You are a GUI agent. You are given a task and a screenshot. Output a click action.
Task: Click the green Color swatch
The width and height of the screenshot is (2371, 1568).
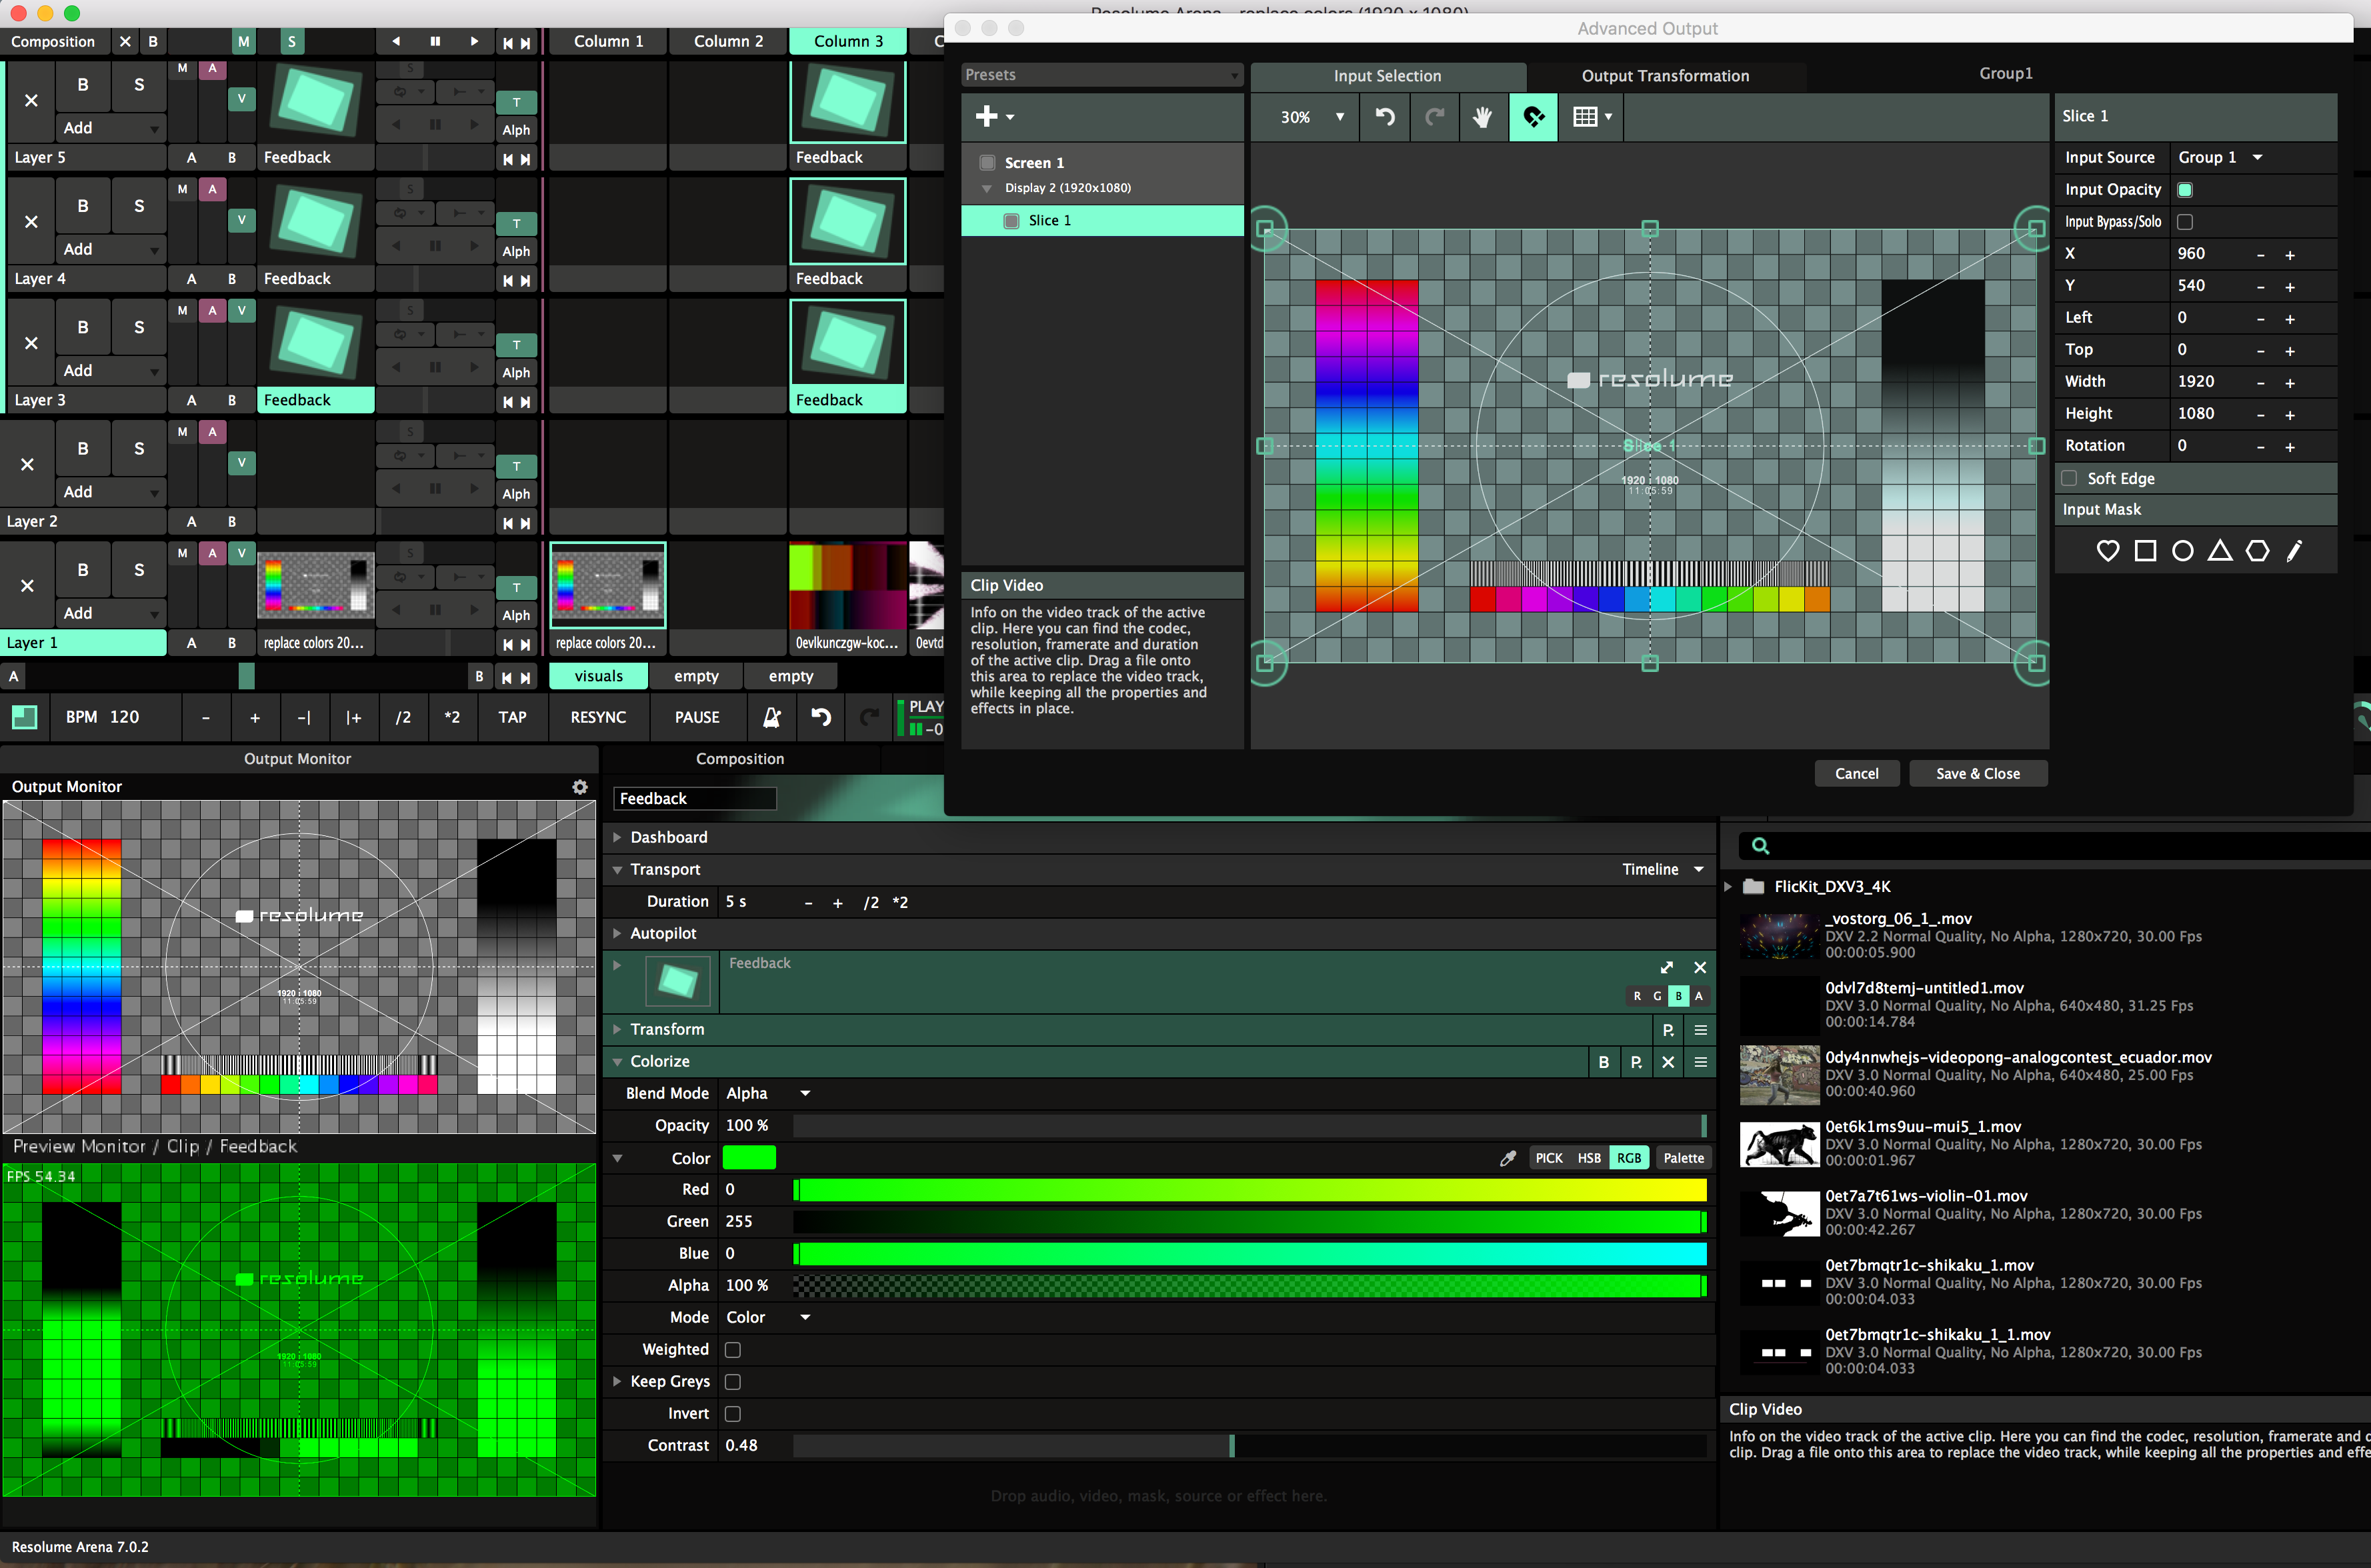pos(749,1158)
